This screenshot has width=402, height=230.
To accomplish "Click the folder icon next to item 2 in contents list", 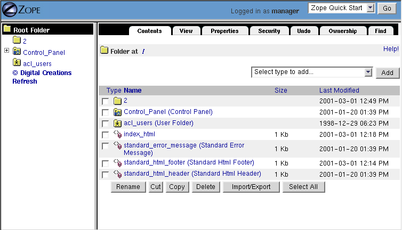I will click(x=118, y=101).
